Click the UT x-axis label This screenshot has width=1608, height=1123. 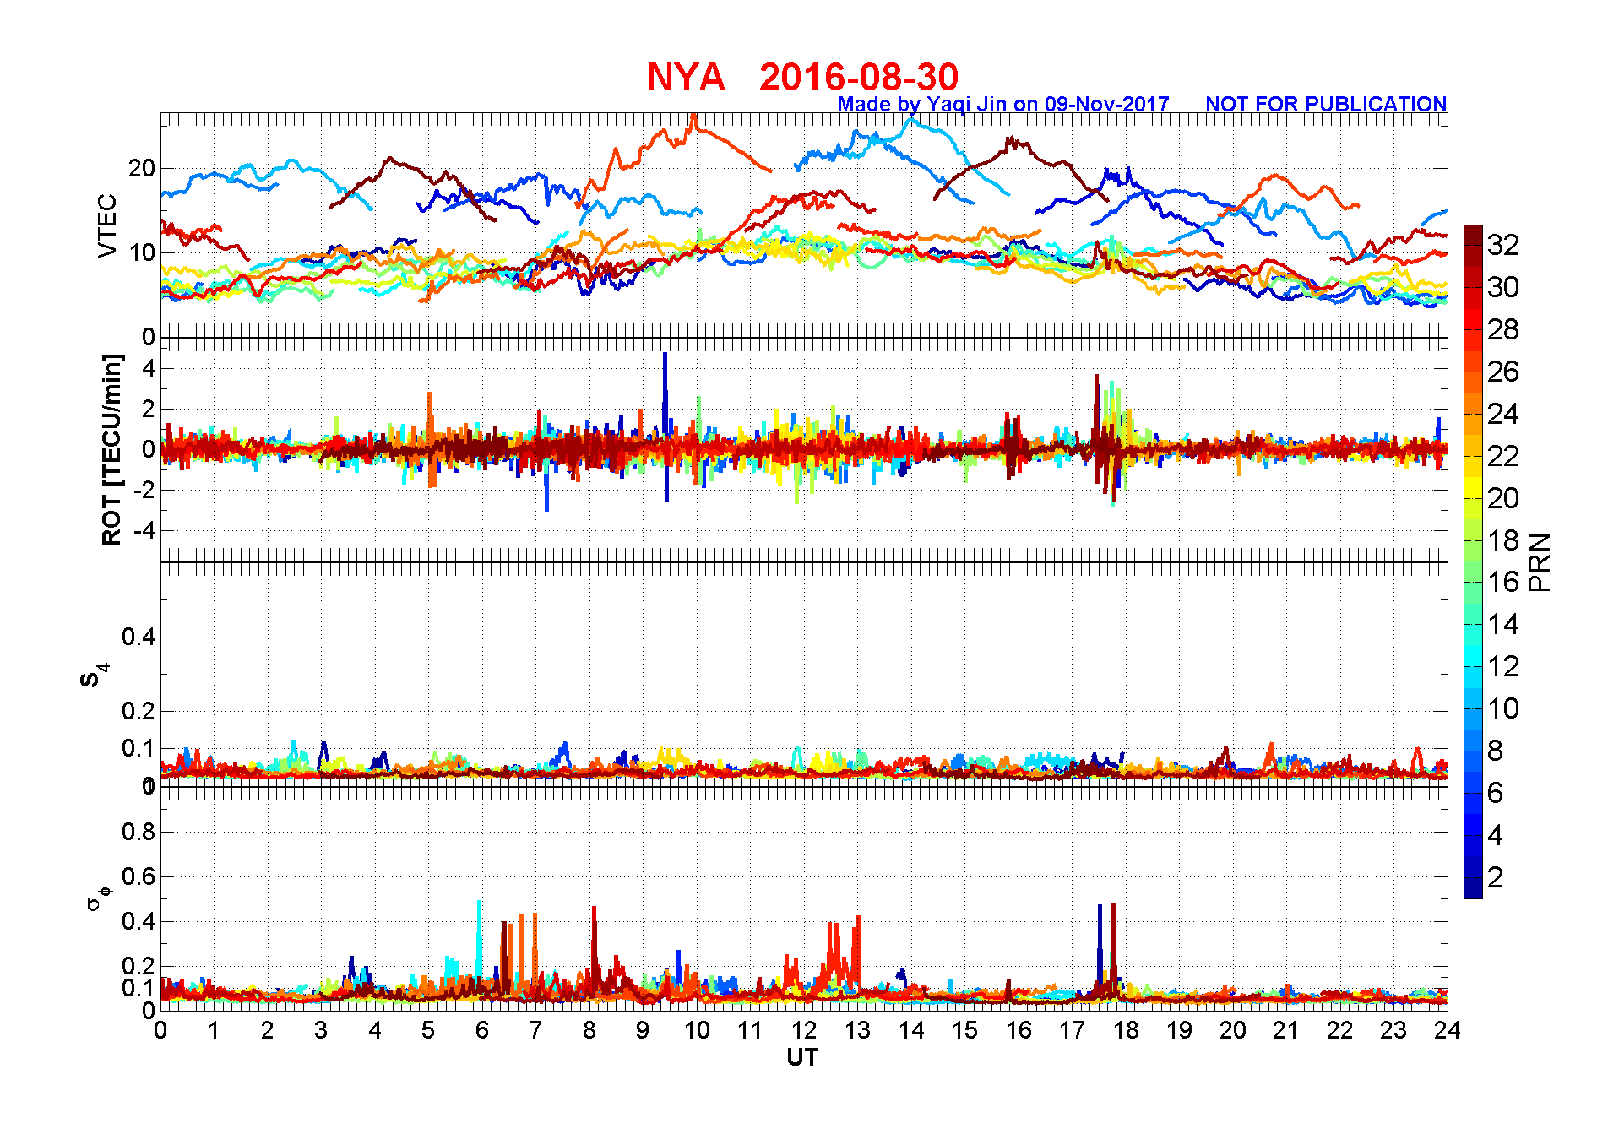[802, 1057]
